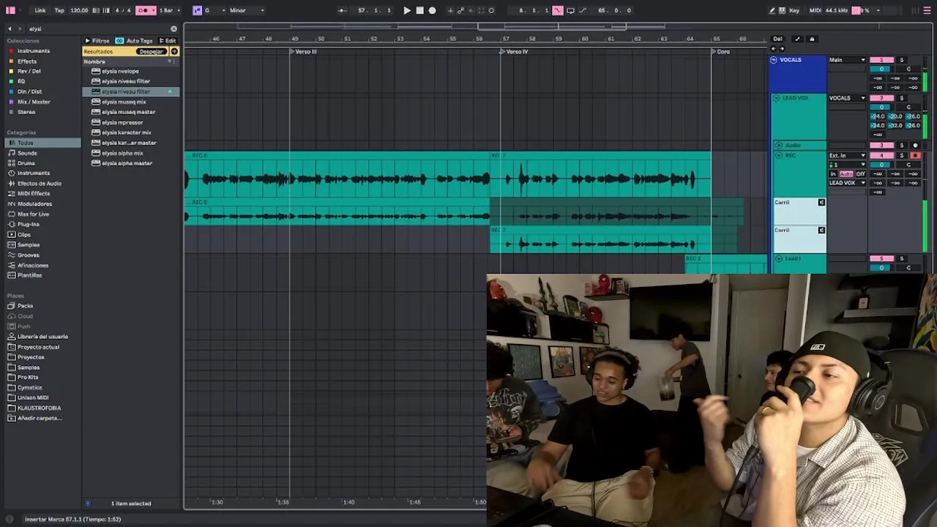
Task: Open Max for Live category
Action: [33, 214]
